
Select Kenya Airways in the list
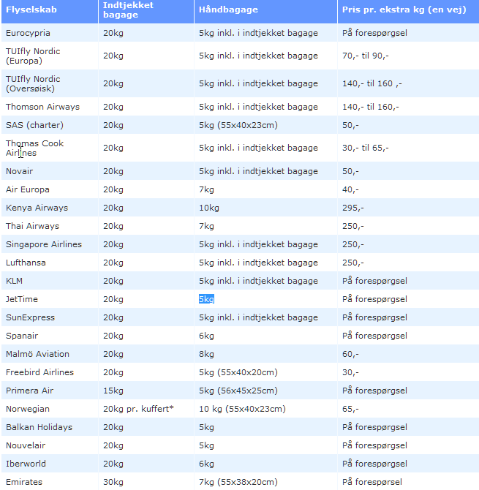click(x=37, y=208)
